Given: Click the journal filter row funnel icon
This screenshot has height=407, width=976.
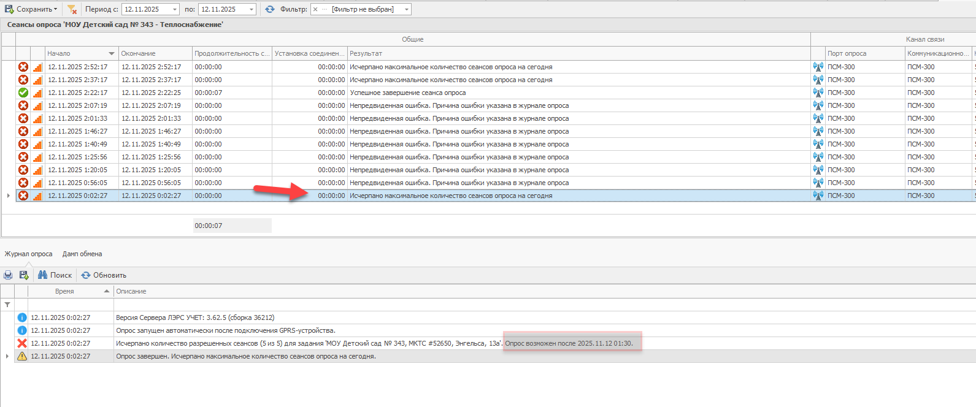Looking at the screenshot, I should (x=7, y=305).
